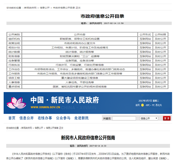Open 公众参与 menu item

(x=63, y=118)
